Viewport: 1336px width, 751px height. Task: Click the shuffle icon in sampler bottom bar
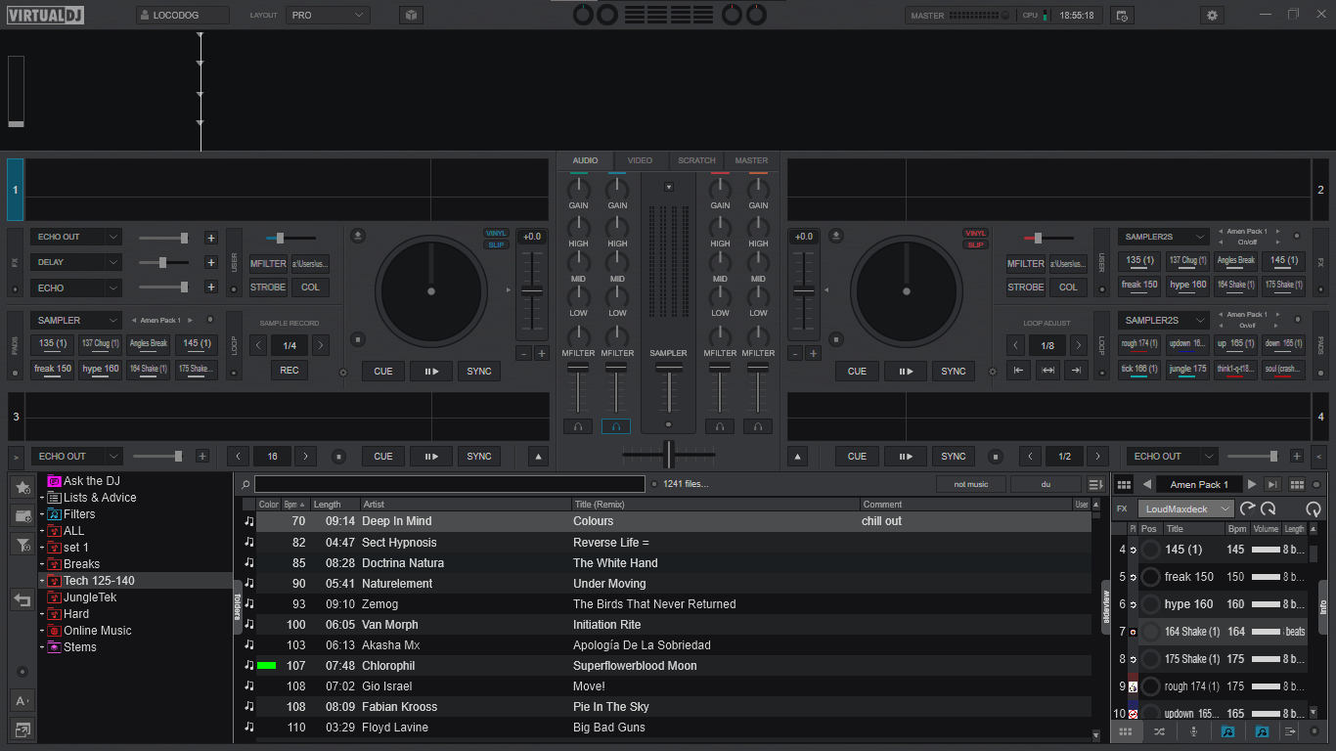(1159, 731)
